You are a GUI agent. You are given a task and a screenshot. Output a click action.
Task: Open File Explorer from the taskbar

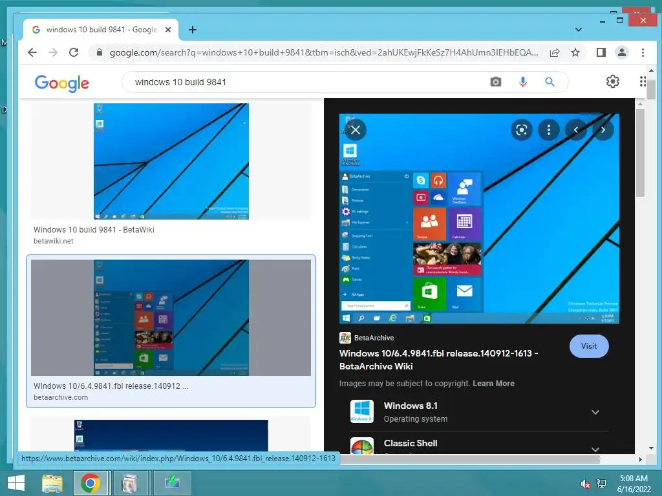(x=52, y=483)
